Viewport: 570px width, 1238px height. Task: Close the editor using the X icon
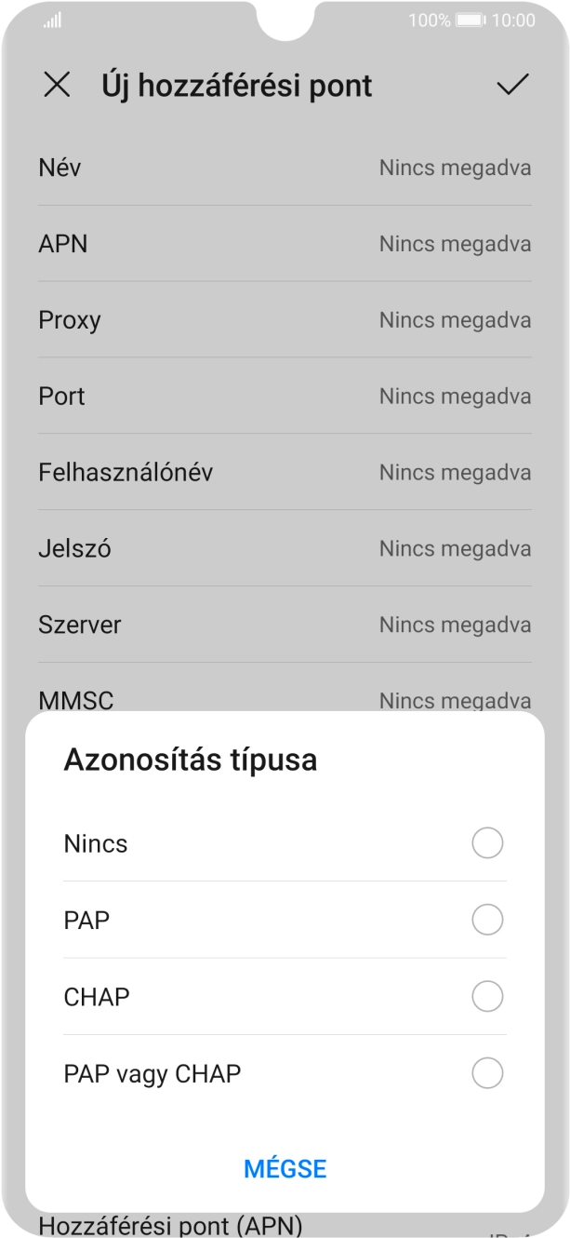59,87
